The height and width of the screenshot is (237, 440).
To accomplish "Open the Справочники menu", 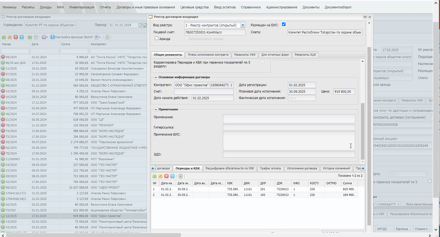I will 251,7.
